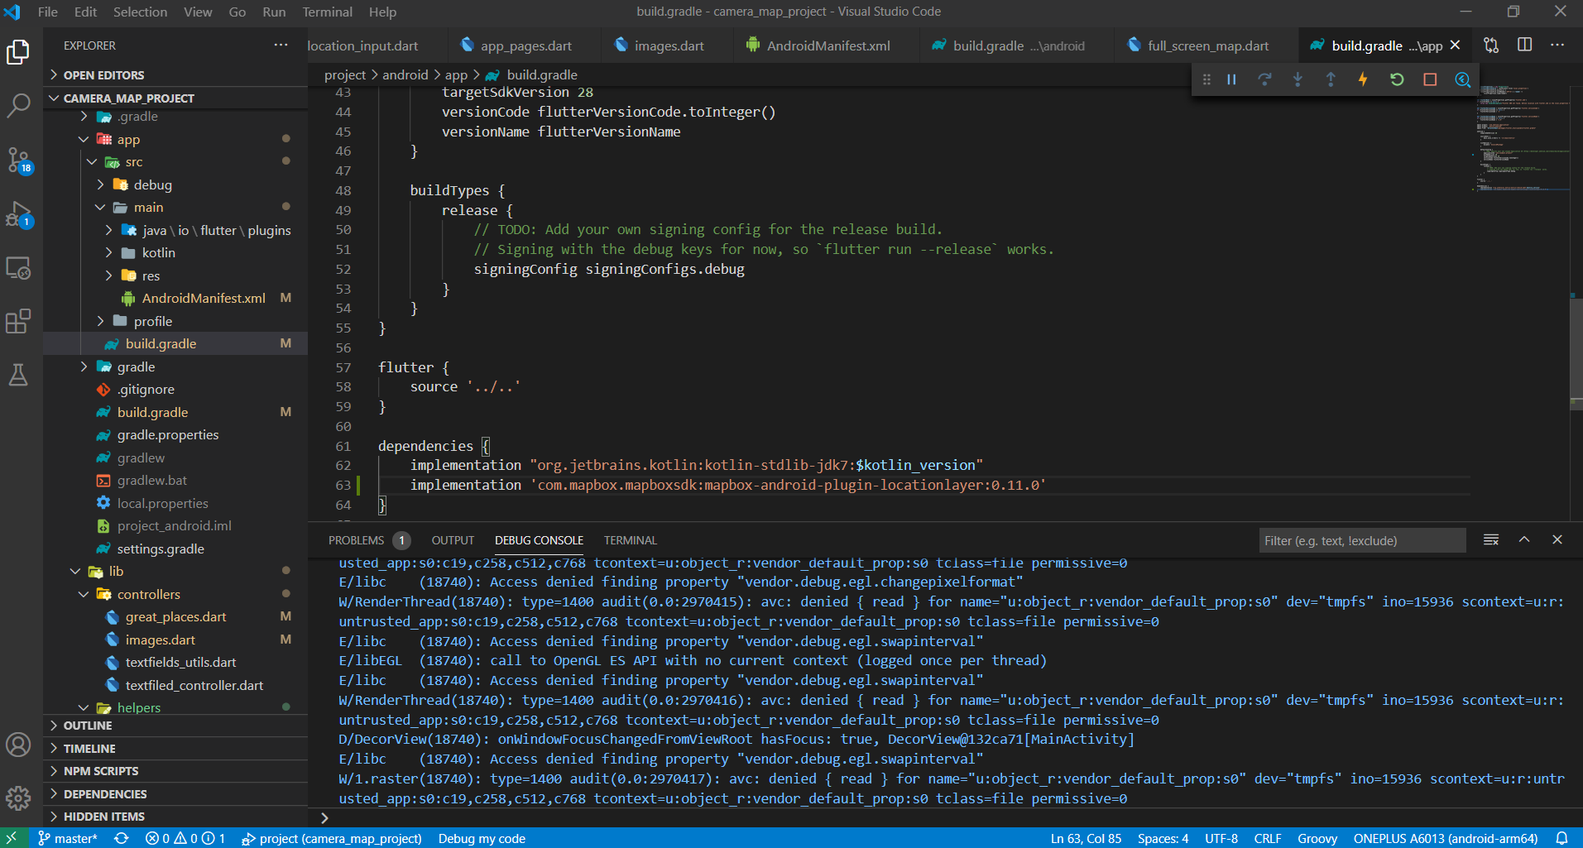
Task: Trigger hot reload with the lightning icon
Action: 1363,79
